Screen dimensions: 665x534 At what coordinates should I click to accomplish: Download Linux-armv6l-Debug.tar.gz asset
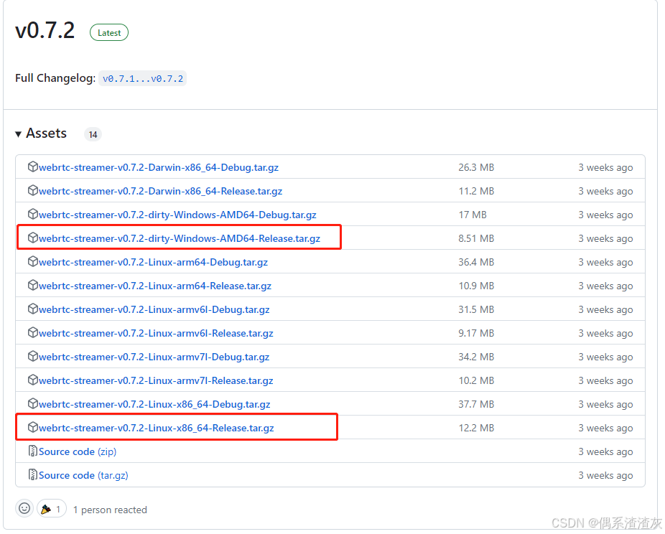click(154, 310)
